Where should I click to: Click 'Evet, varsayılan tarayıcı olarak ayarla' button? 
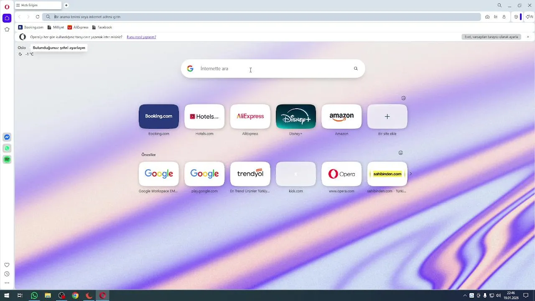(x=491, y=37)
